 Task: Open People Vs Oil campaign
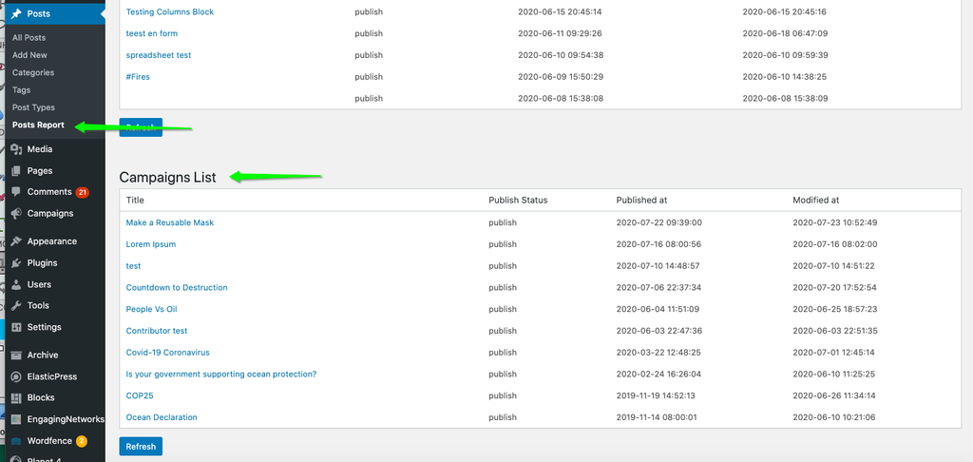click(151, 309)
